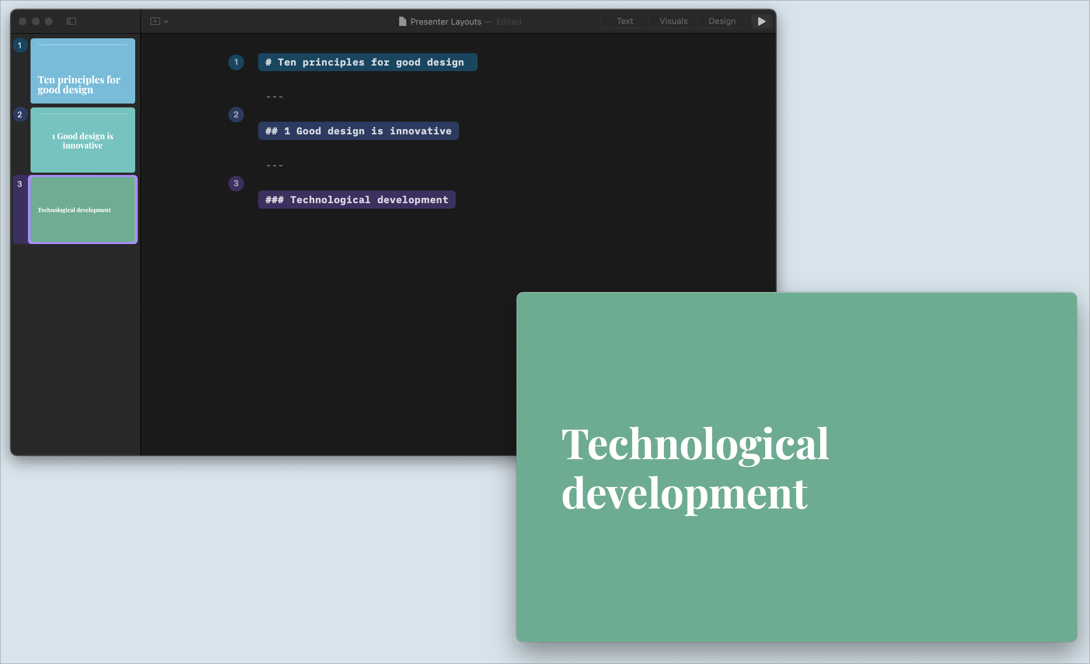1090x664 pixels.
Task: Minimize the Presenter Layouts window
Action: 36,21
